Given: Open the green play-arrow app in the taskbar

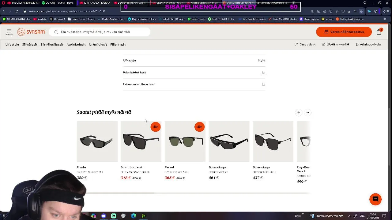Looking at the screenshot, I should coord(143,216).
